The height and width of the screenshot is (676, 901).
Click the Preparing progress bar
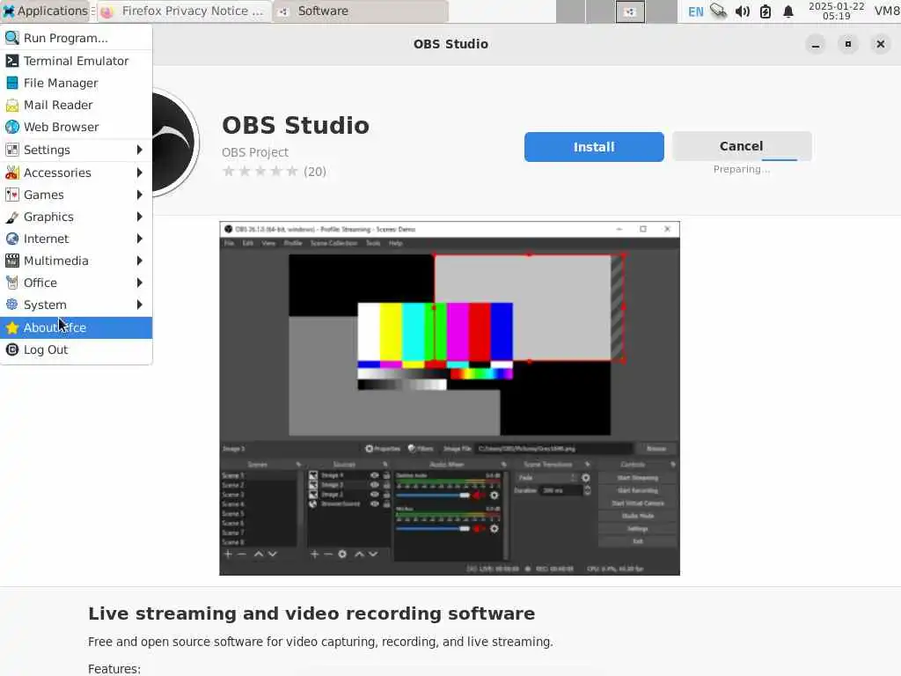[x=780, y=160]
